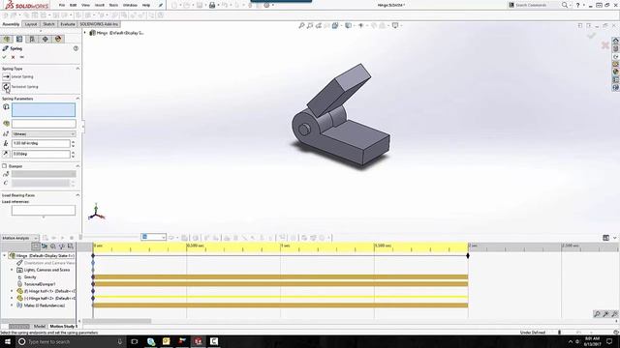
Task: Open the spring force exponent dropdown
Action: [44, 134]
